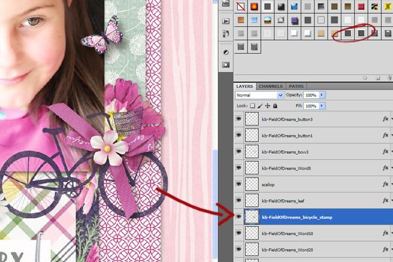393x262 pixels.
Task: Hide the kb-FieldOfDreams_button3 layer
Action: click(238, 119)
